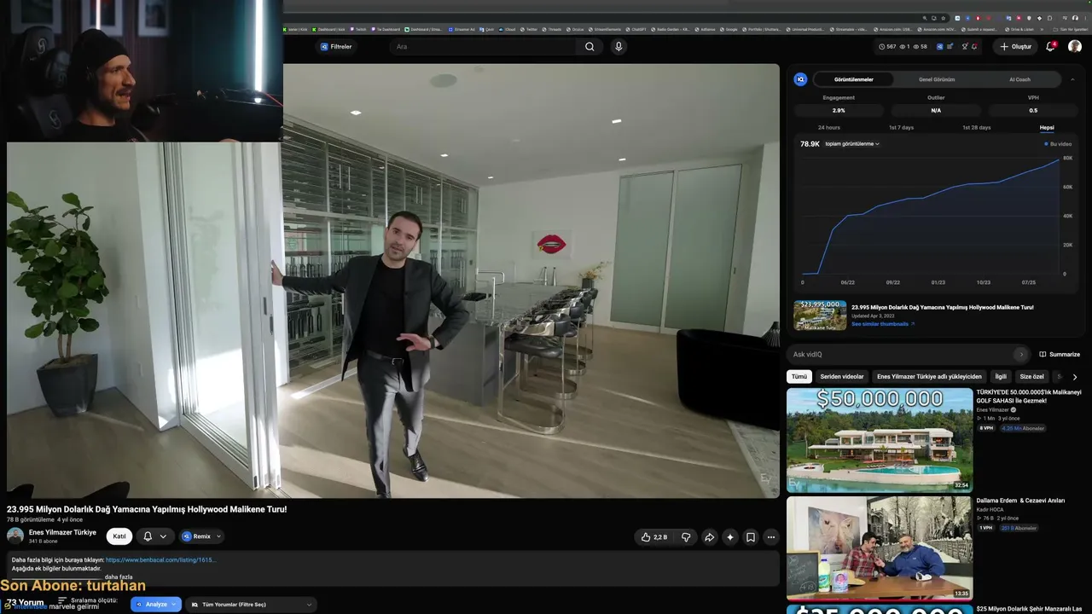Start voice search with the microphone icon

click(619, 47)
